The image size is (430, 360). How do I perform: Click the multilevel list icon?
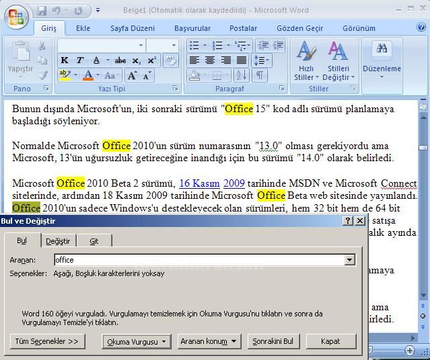click(x=240, y=46)
